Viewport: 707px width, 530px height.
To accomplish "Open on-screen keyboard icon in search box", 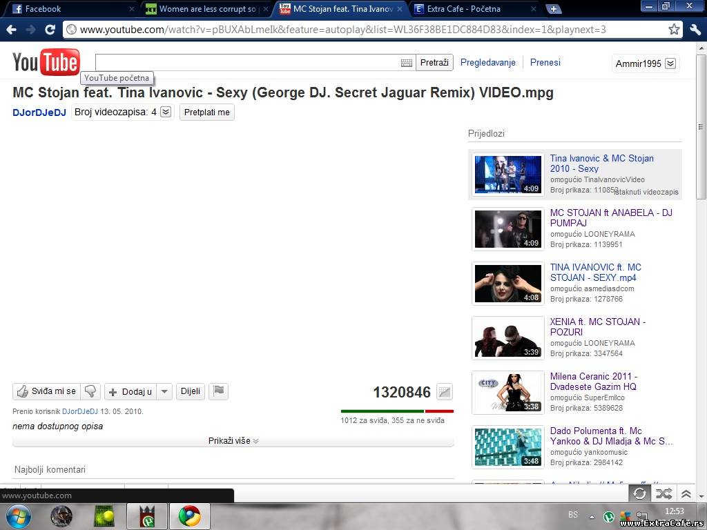I will tap(406, 63).
